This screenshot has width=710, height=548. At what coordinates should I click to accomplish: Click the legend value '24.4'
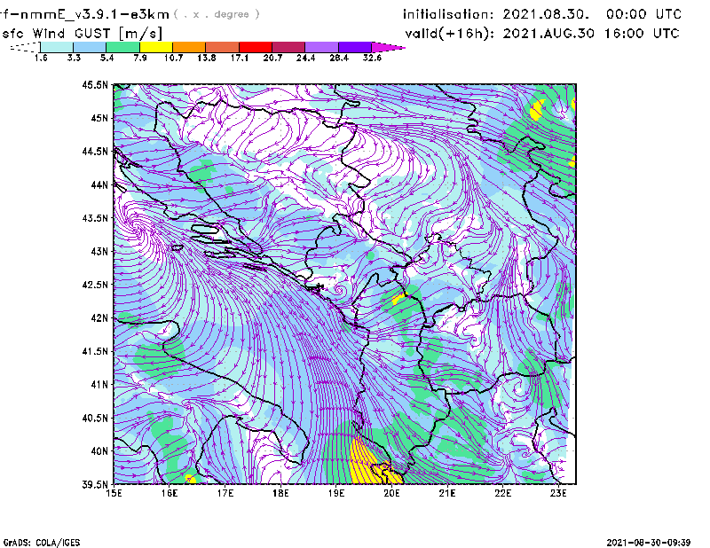[x=305, y=58]
